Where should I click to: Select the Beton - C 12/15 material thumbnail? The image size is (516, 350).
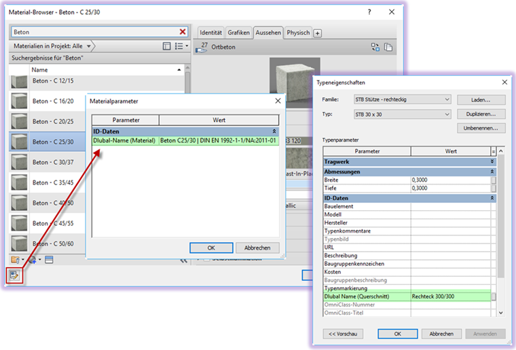pos(19,82)
